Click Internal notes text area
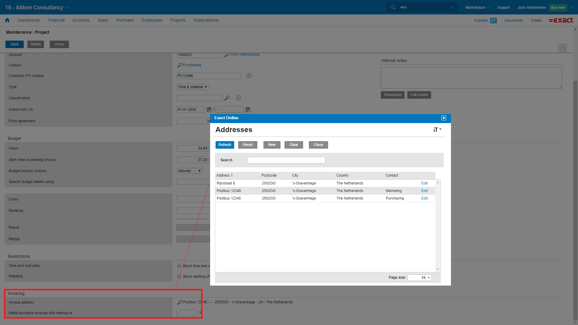 [471, 78]
